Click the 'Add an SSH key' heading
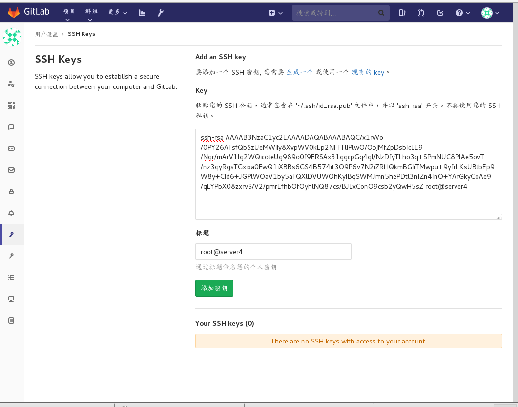The width and height of the screenshot is (518, 407). (x=220, y=57)
